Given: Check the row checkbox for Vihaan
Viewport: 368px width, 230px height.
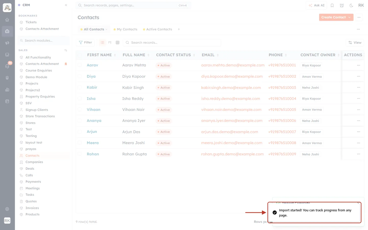Looking at the screenshot, I should pyautogui.click(x=79, y=109).
